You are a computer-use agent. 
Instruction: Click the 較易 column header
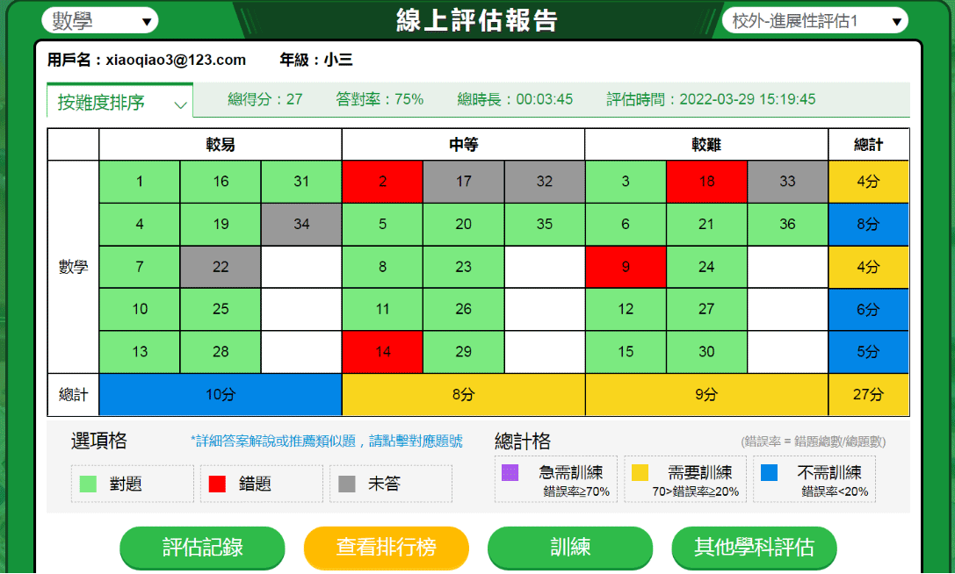(x=221, y=145)
